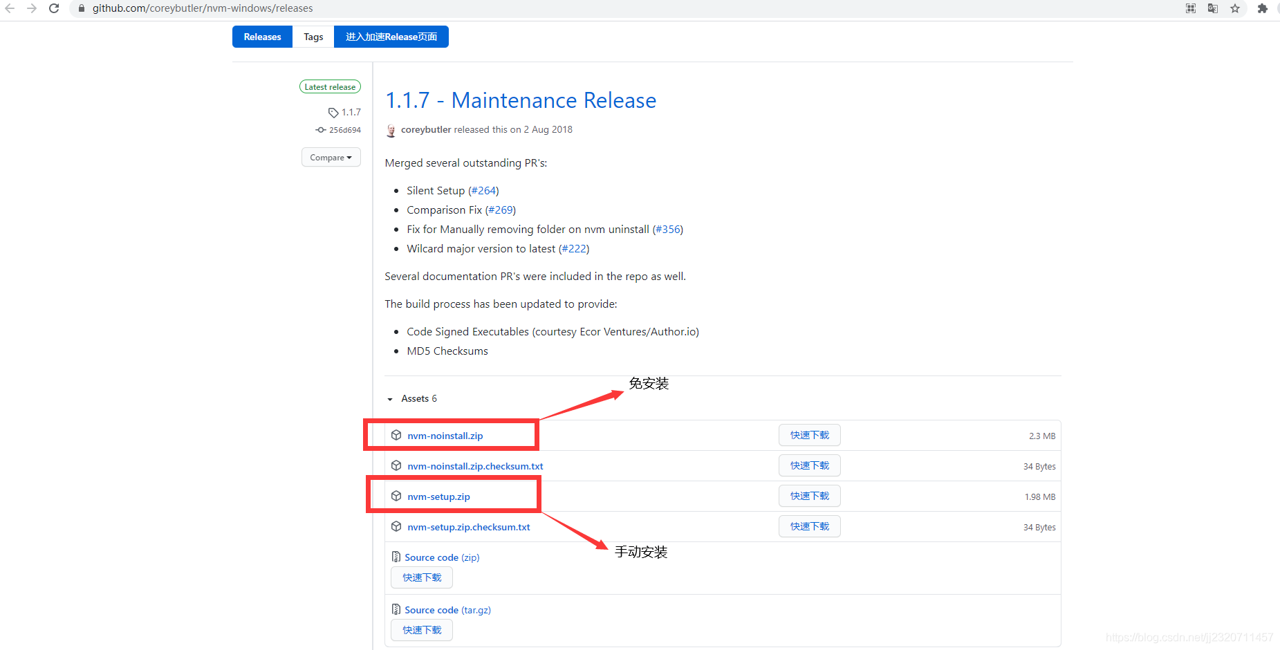Reload the page with the refresh icon
Screen dimensions: 1280x650
[54, 8]
